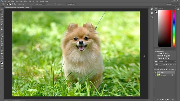Click the rainbow hue slider strip
The width and height of the screenshot is (180, 101).
174,29
